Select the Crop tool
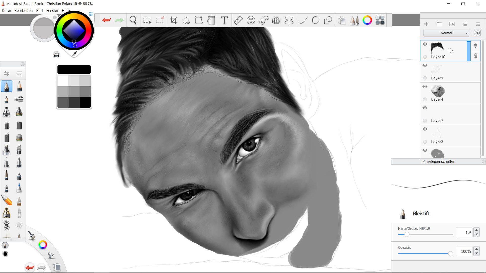The image size is (486, 273). click(x=174, y=20)
